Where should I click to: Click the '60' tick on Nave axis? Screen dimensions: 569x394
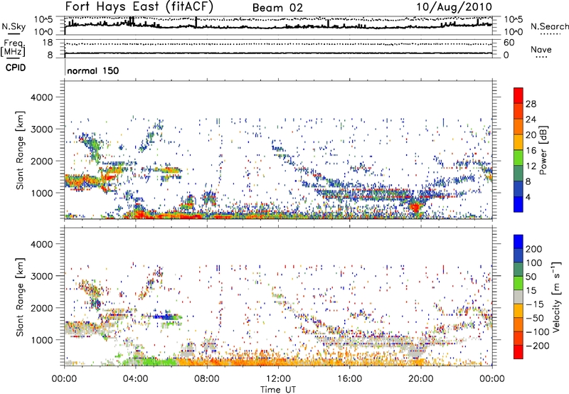[509, 43]
